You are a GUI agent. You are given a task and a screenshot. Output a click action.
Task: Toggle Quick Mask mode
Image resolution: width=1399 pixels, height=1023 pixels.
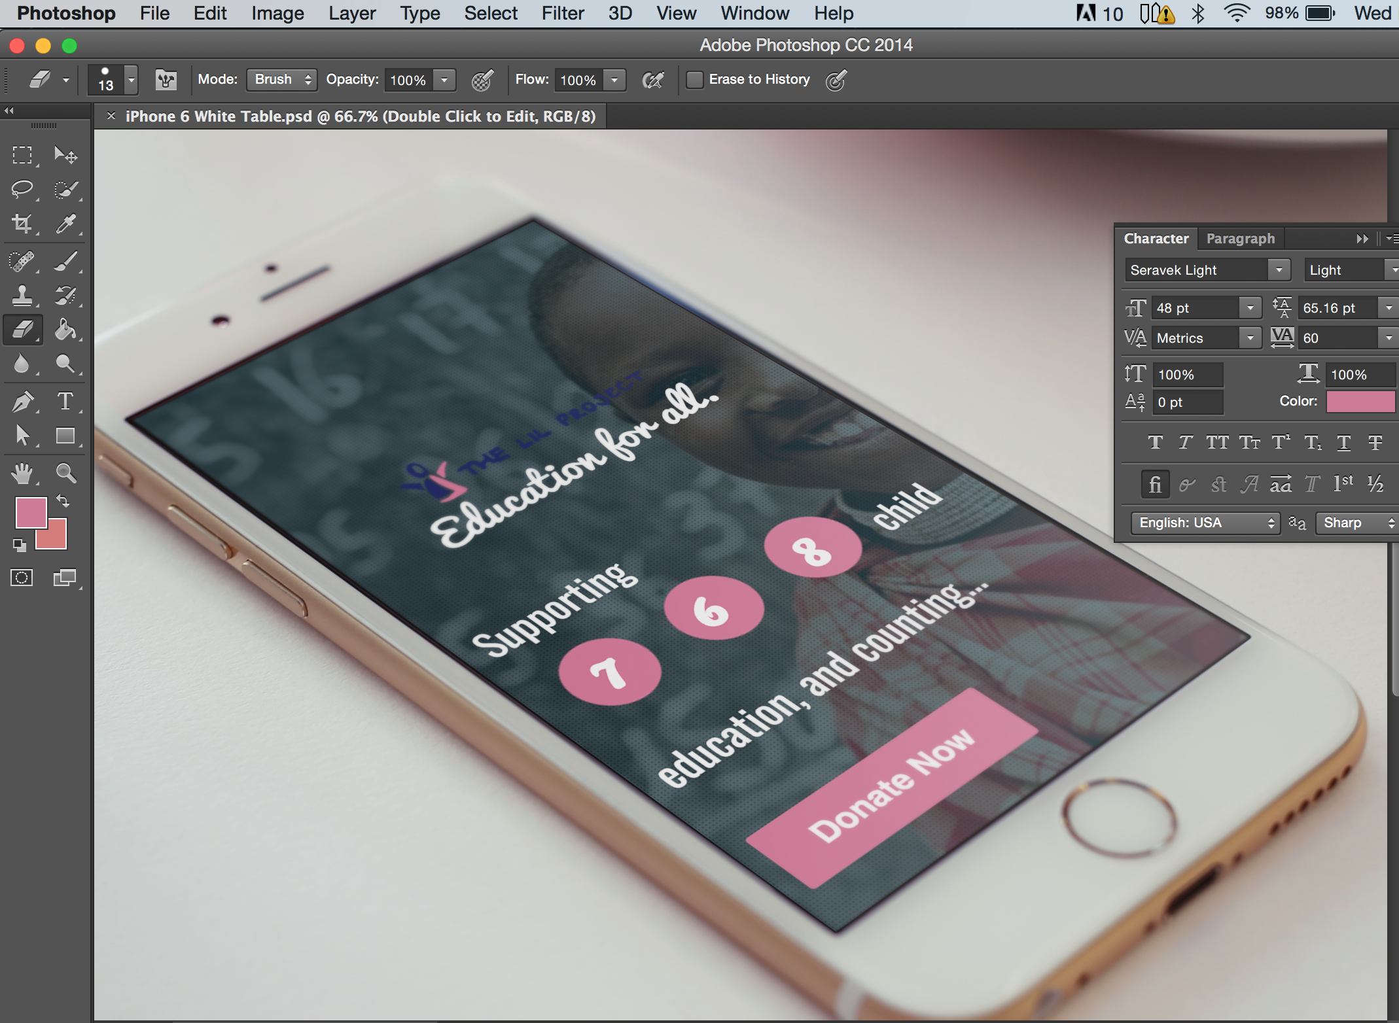[22, 578]
